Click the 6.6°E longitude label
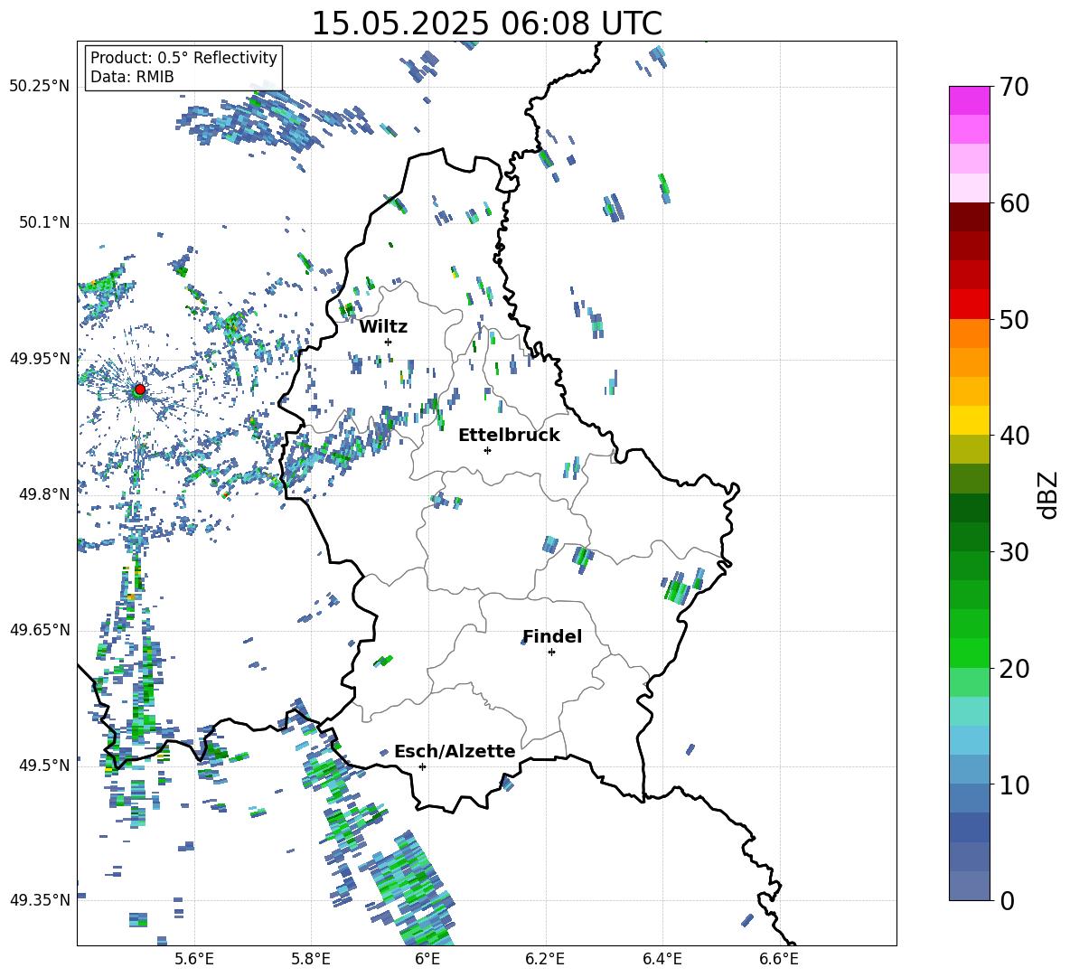The height and width of the screenshot is (977, 1070). 779,960
